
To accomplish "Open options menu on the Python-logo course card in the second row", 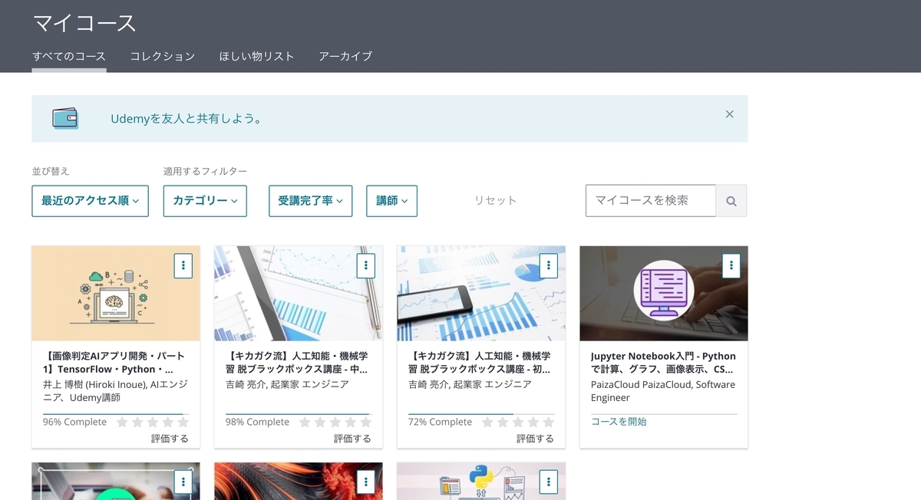I will tap(548, 482).
